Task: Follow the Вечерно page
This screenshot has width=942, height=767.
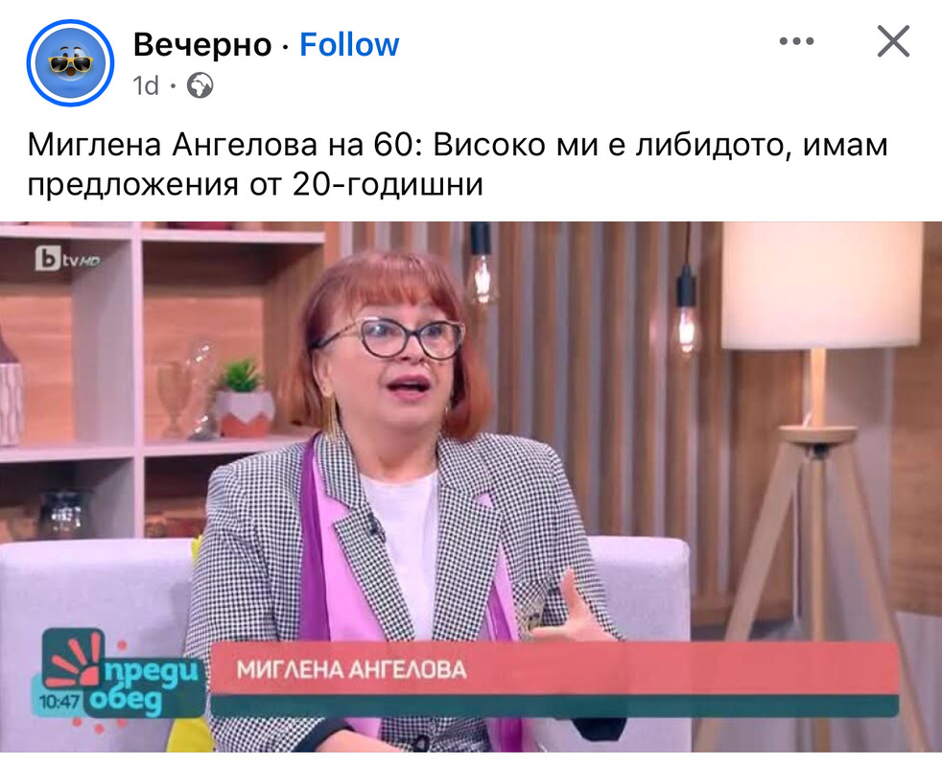Action: (x=349, y=44)
